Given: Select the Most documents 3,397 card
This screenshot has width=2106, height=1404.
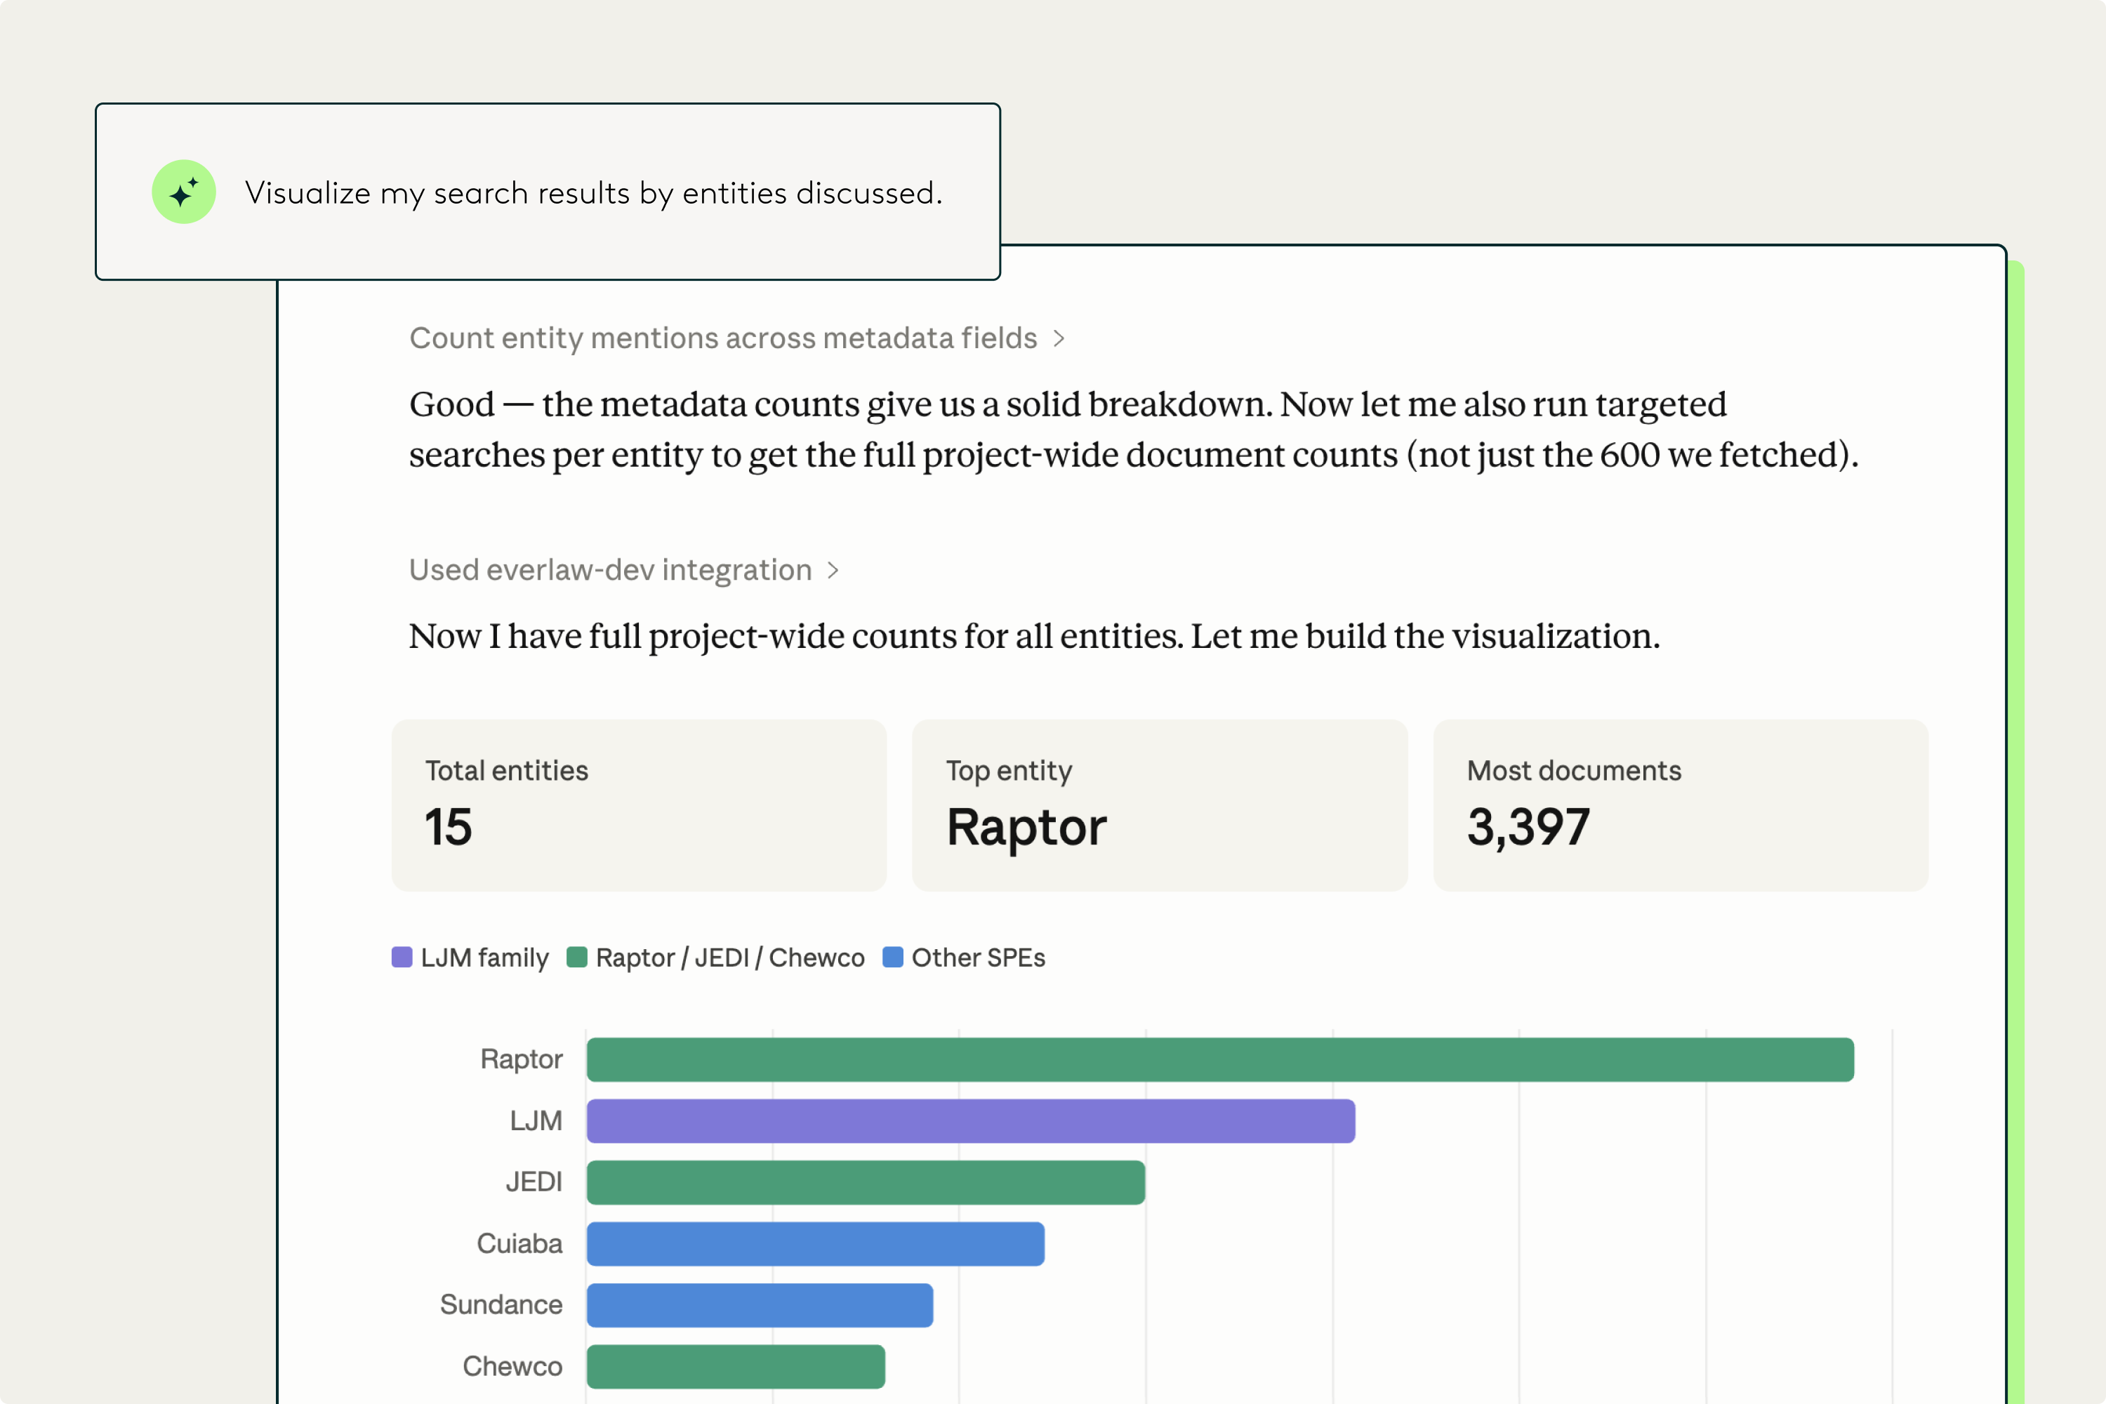Looking at the screenshot, I should pyautogui.click(x=1681, y=805).
